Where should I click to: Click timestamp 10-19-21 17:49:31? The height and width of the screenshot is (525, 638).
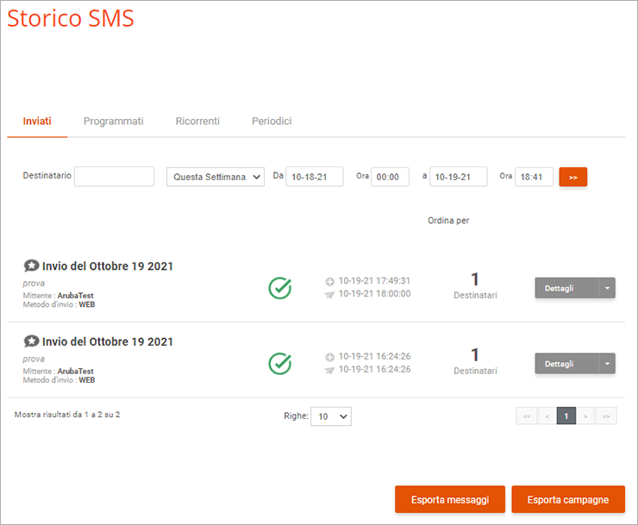coord(375,281)
